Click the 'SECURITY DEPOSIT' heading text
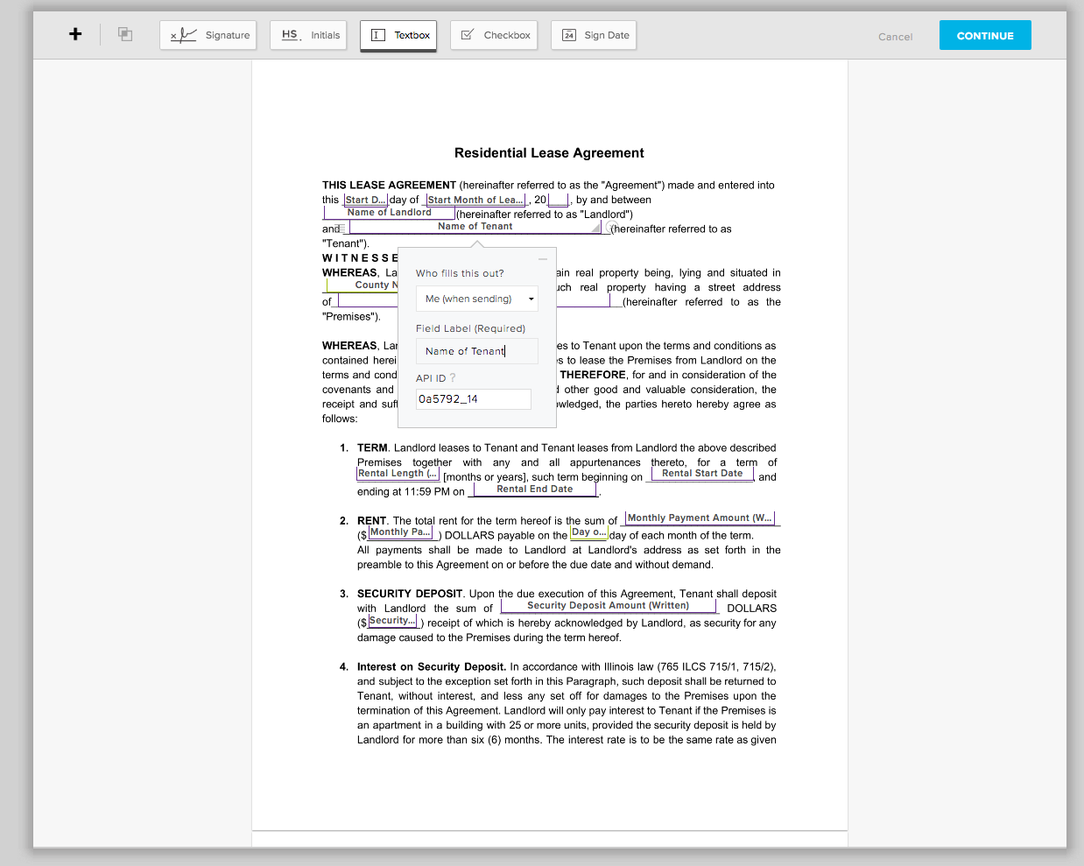Viewport: 1084px width, 866px height. 410,594
